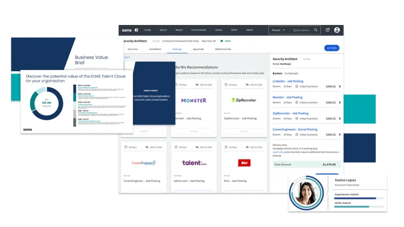Click the Total Amount $1,078.08 row
404x227 pixels.
[x=307, y=164]
